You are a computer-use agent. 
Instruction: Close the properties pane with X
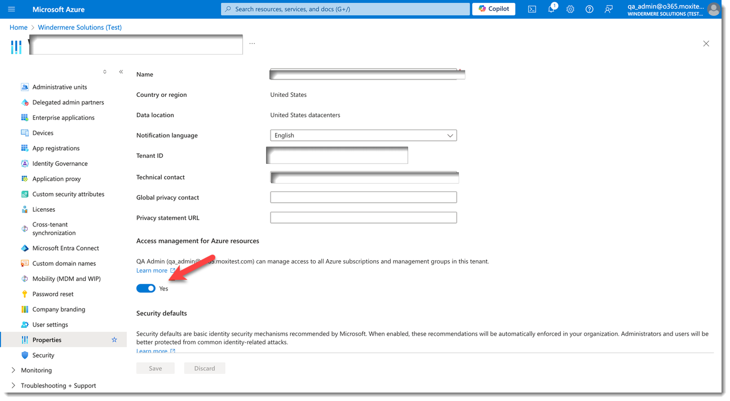[706, 43]
